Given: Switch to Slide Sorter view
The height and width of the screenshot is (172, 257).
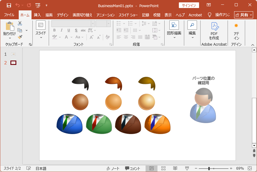Looking at the screenshot, I should 164,168.
